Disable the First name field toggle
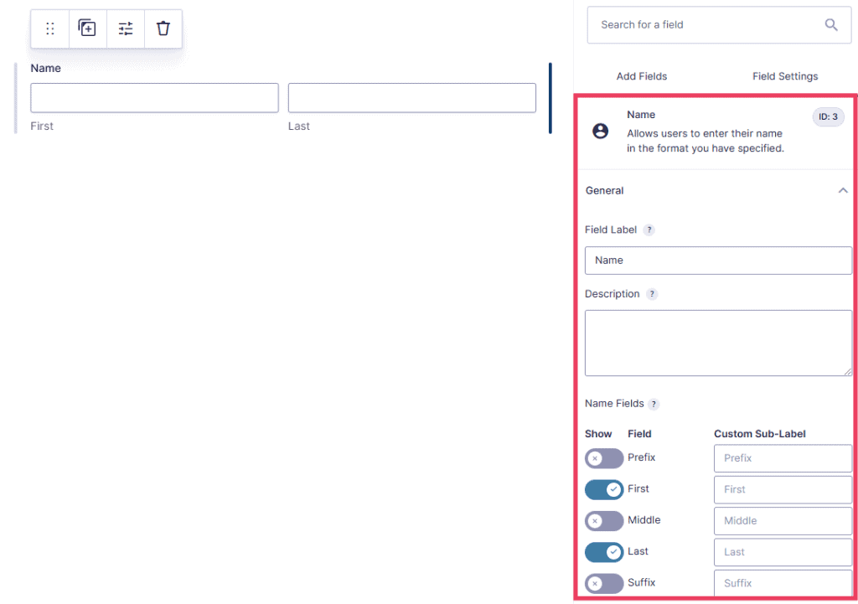Screen dimensions: 858x604 click(x=604, y=490)
